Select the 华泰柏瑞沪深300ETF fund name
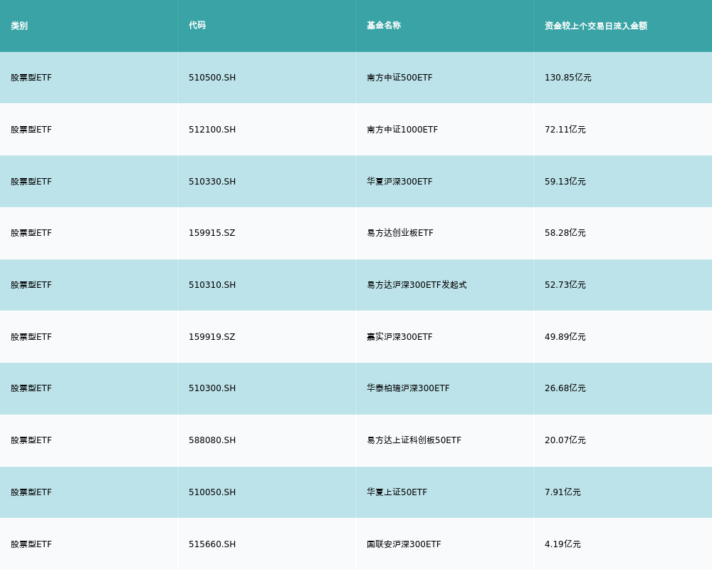Viewport: 712px width, 570px height. 408,388
